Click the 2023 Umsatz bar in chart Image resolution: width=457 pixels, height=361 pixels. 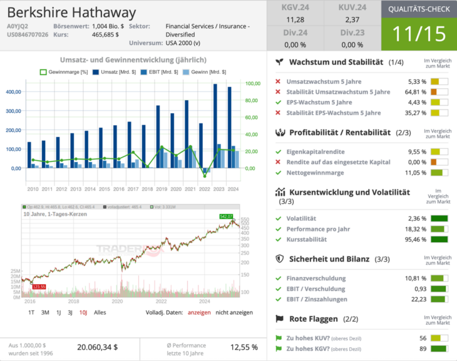[215, 126]
